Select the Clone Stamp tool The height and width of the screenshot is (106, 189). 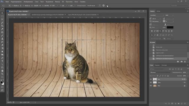(2, 39)
